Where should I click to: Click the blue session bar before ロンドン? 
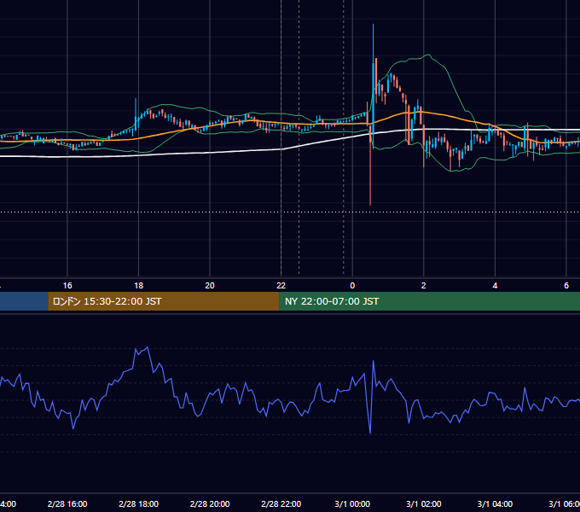(x=24, y=301)
